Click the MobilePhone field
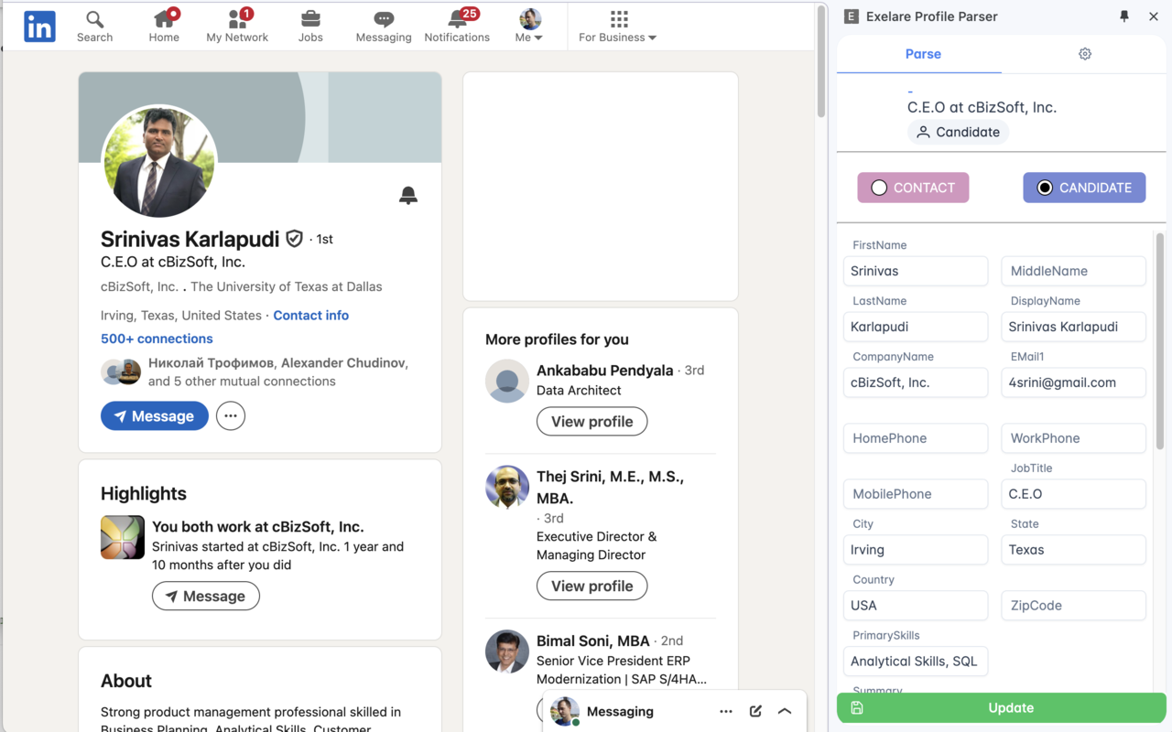This screenshot has height=732, width=1172. tap(916, 494)
